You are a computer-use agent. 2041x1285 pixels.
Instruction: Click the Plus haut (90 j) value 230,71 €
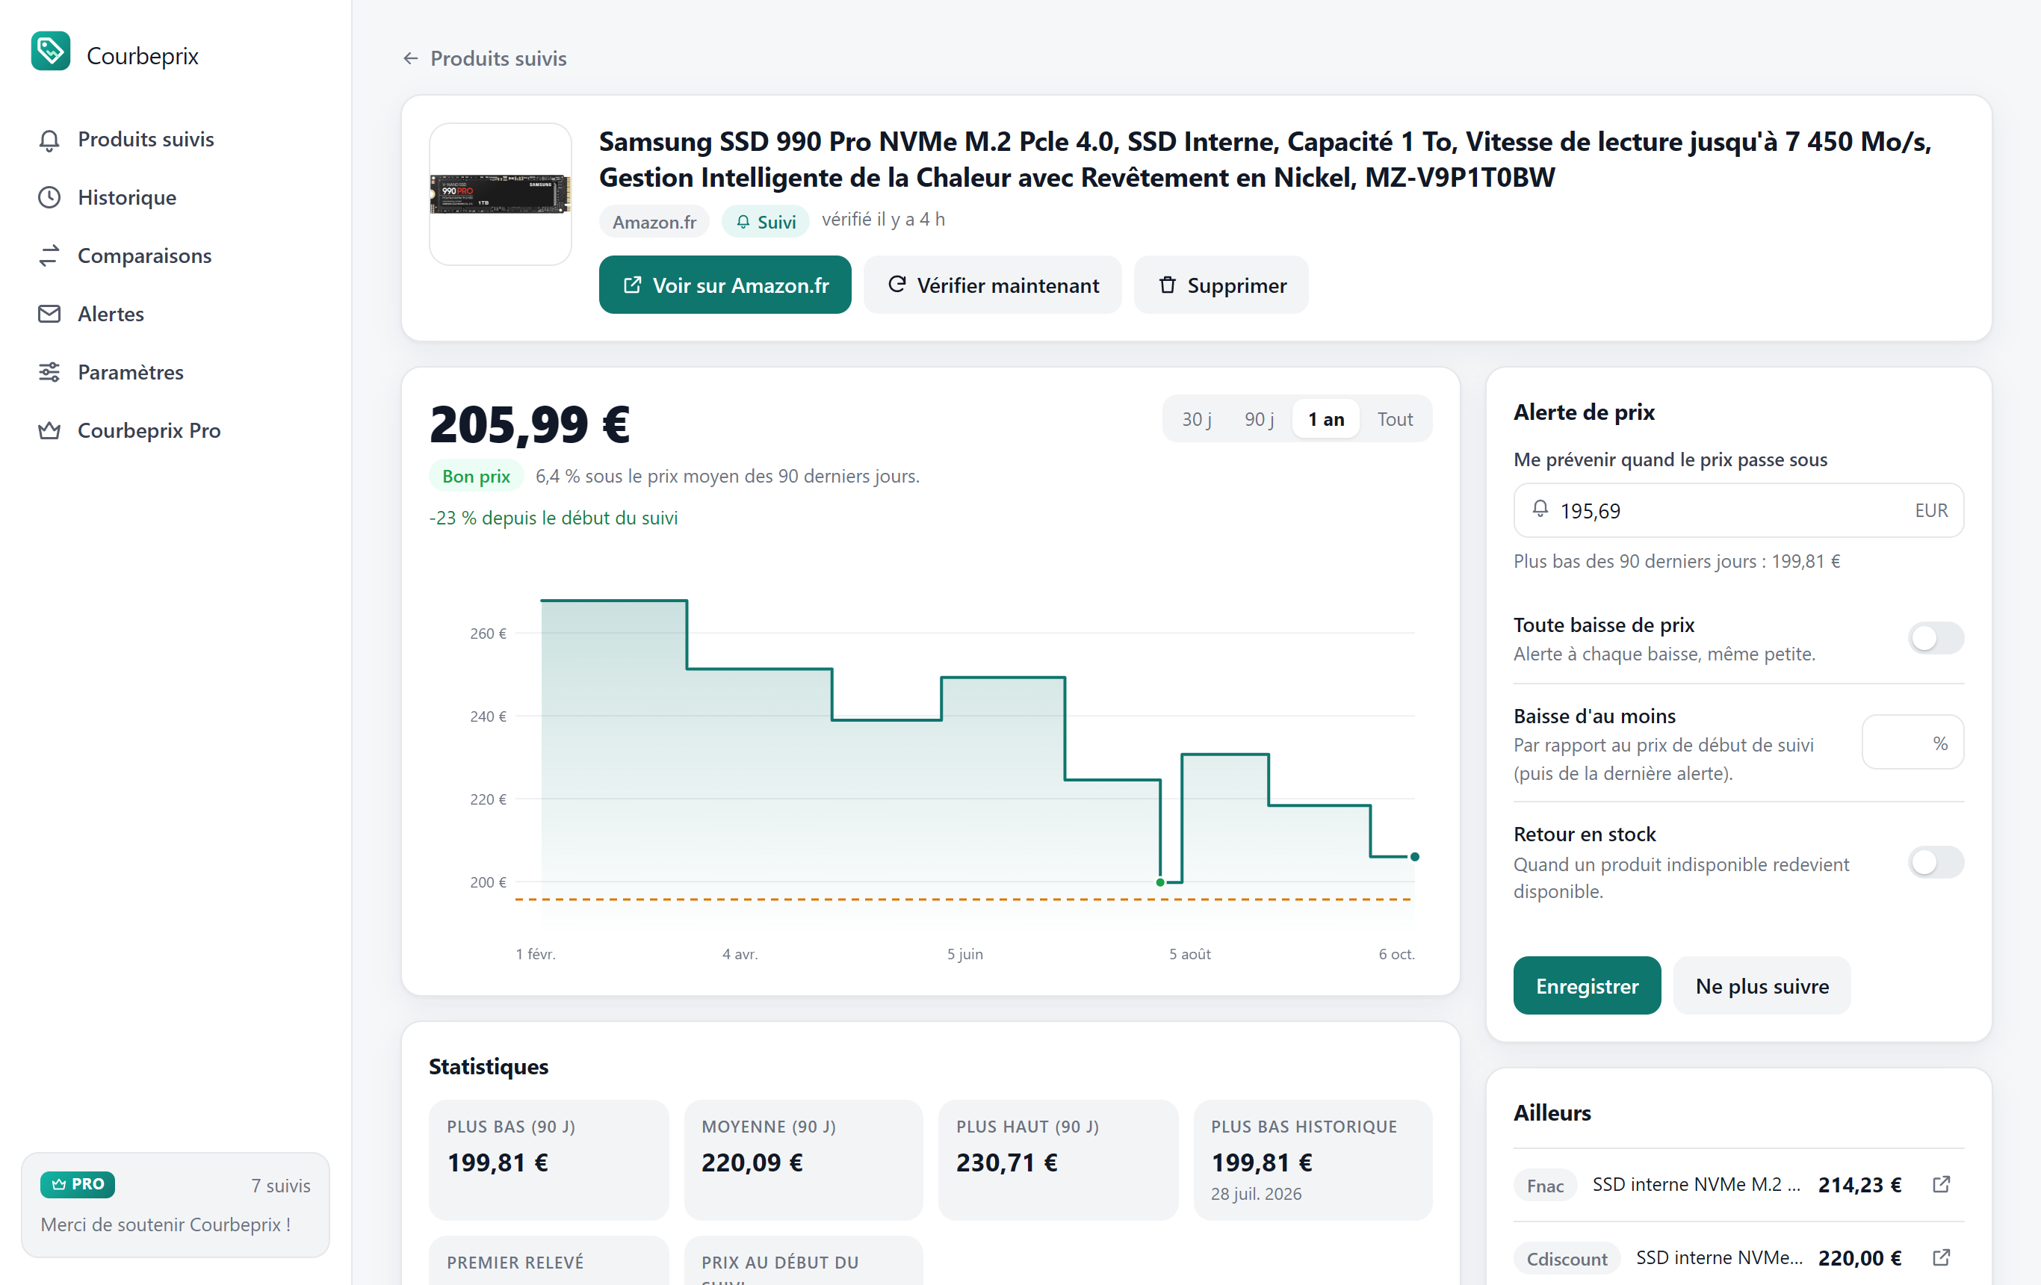point(1006,1162)
